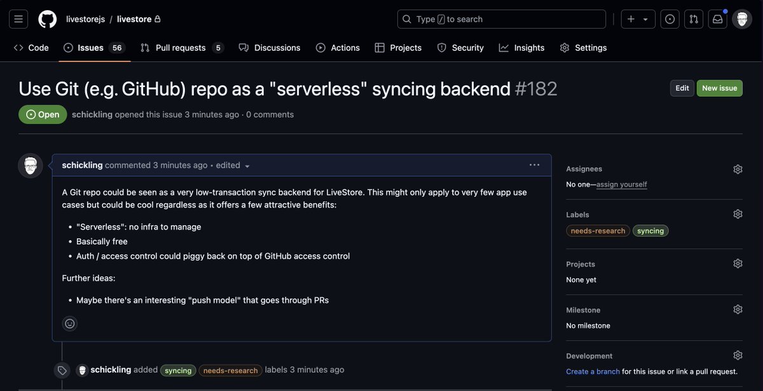763x391 pixels.
Task: Open the notifications inbox icon
Action: click(x=717, y=19)
